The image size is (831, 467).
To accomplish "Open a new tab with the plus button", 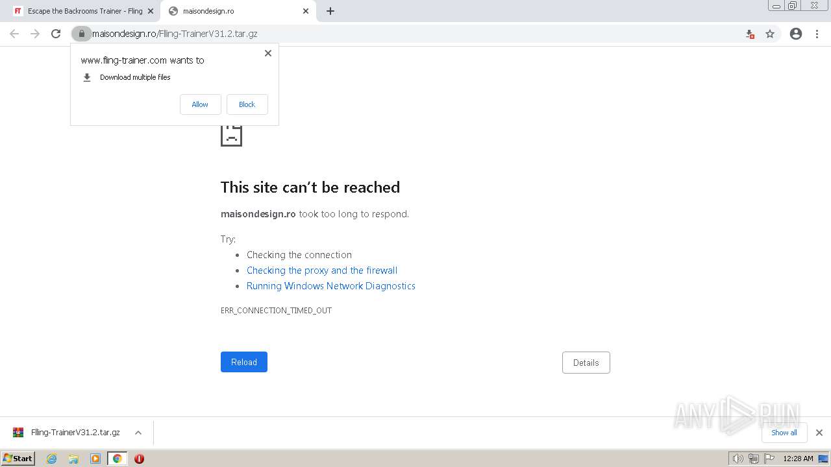I will (330, 11).
